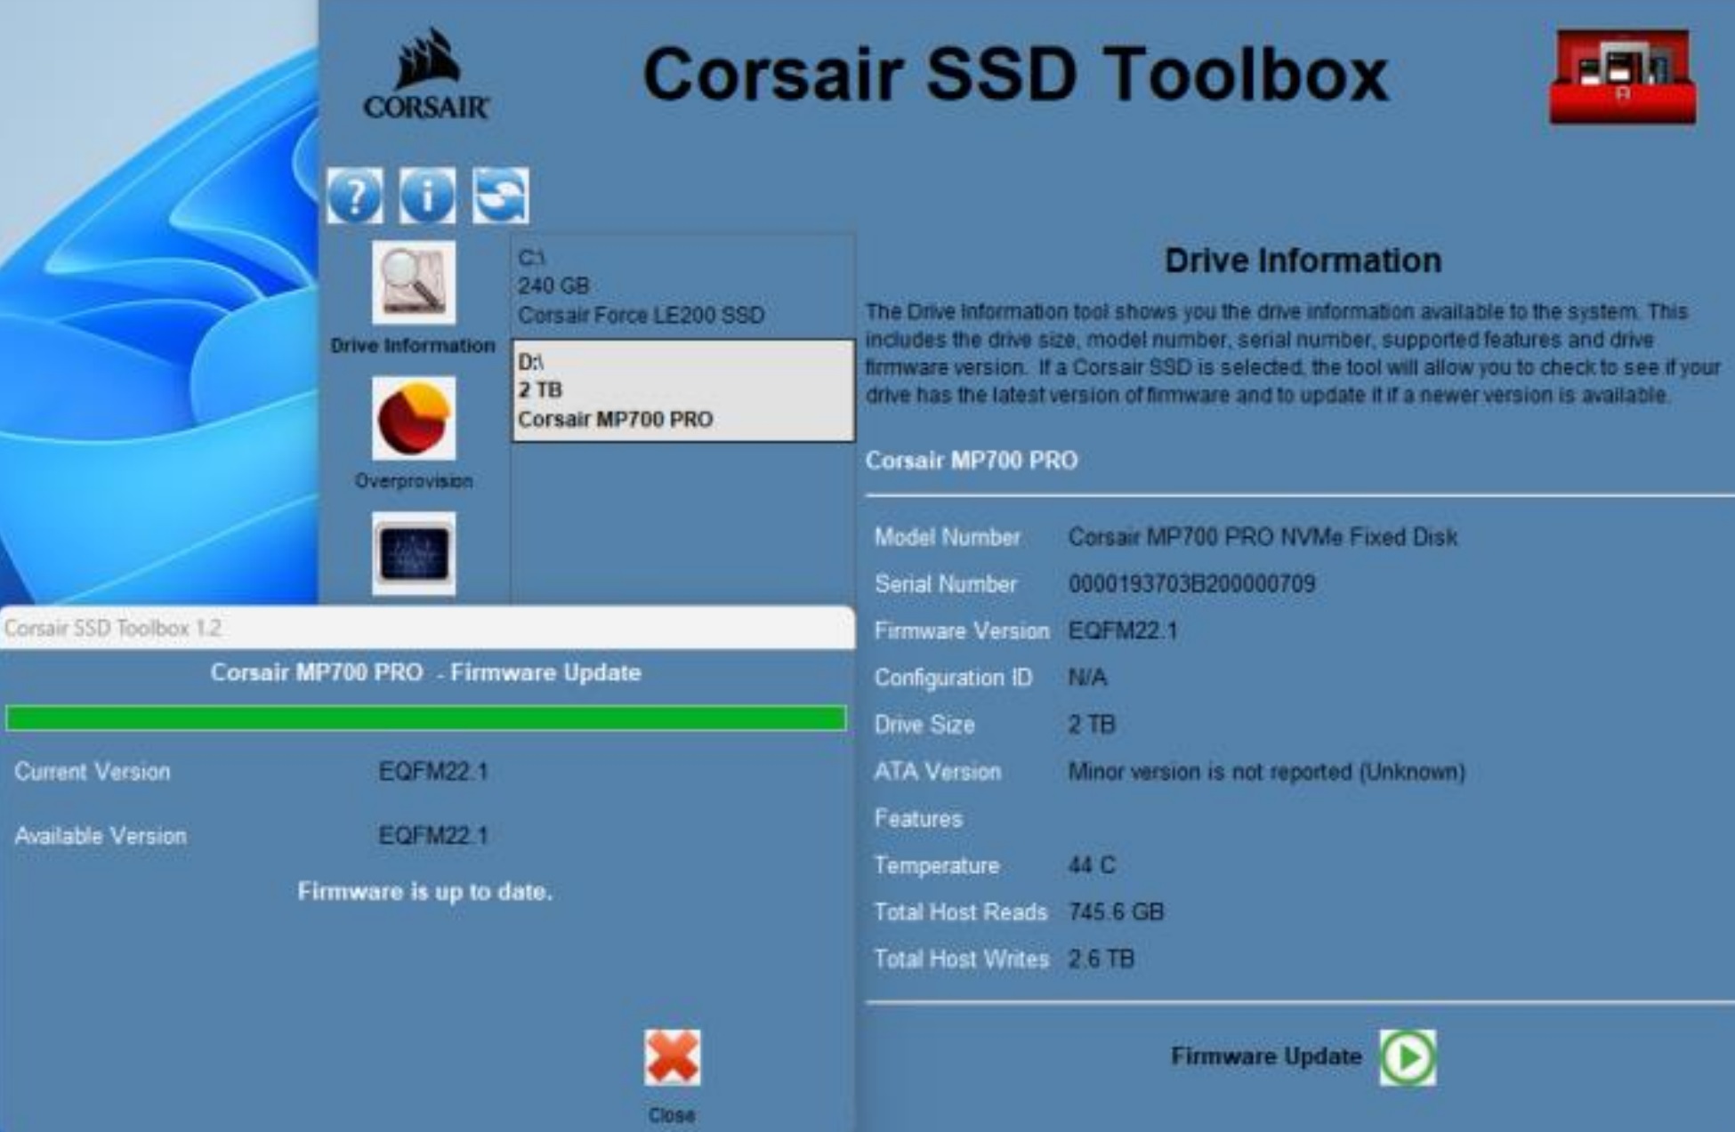Image resolution: width=1735 pixels, height=1132 pixels.
Task: Click the Corsair SSD Toolbox main title
Action: [1015, 75]
